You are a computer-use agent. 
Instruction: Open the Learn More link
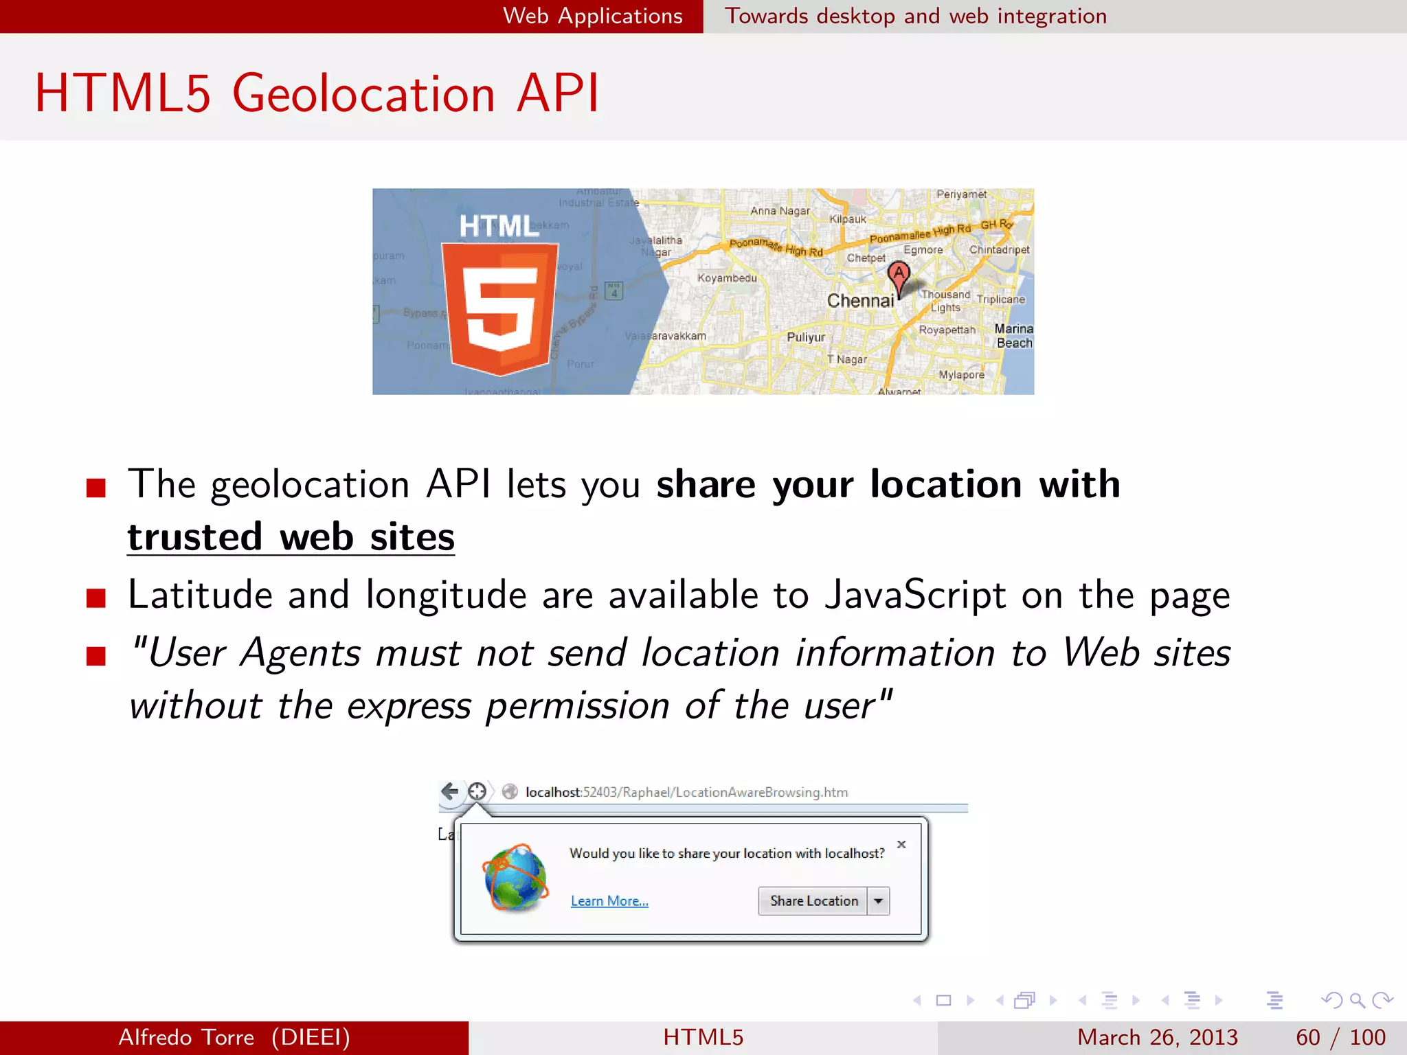coord(609,901)
